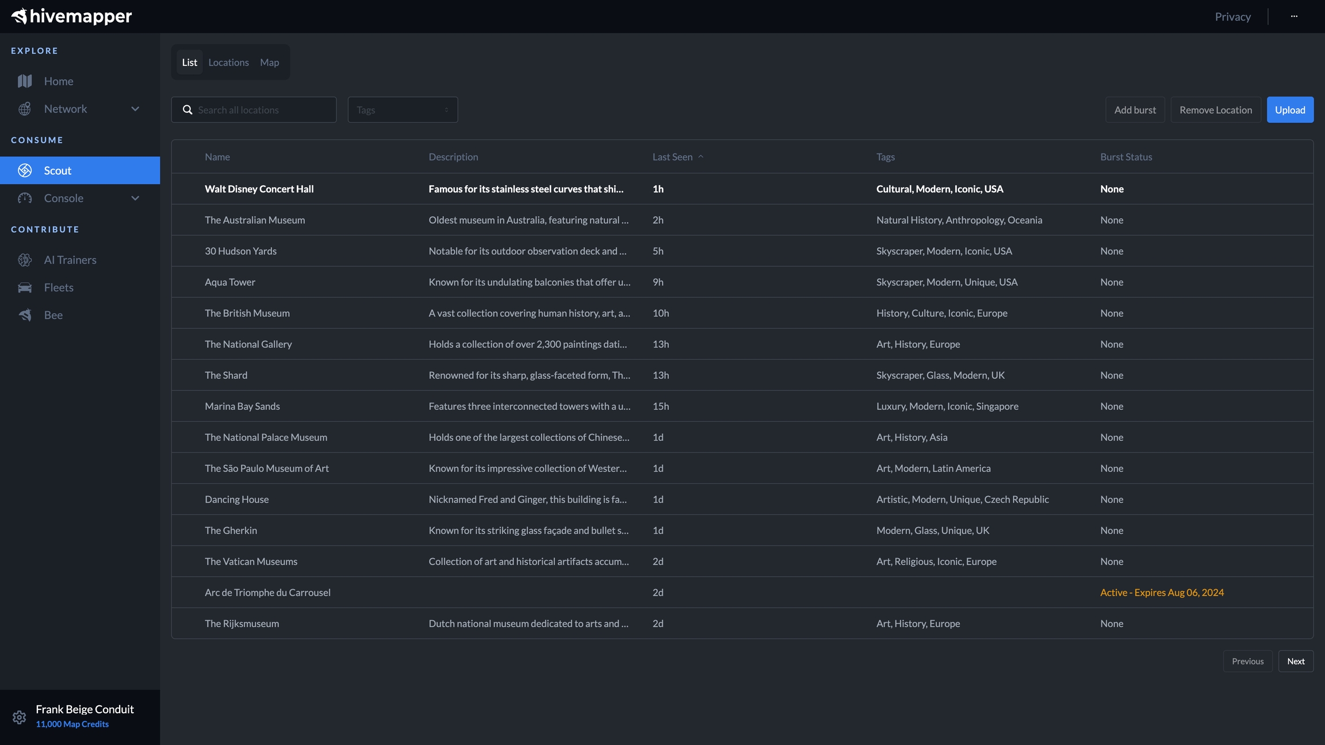Viewport: 1325px width, 745px height.
Task: Click the Hivemapper bee logo
Action: (20, 16)
